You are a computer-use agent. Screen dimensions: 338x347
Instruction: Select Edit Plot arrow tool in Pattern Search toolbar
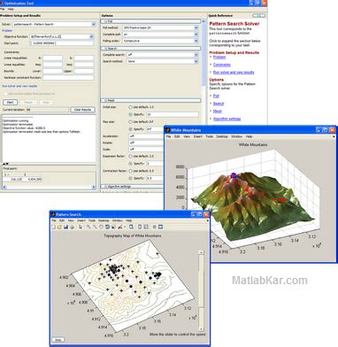coord(81,227)
